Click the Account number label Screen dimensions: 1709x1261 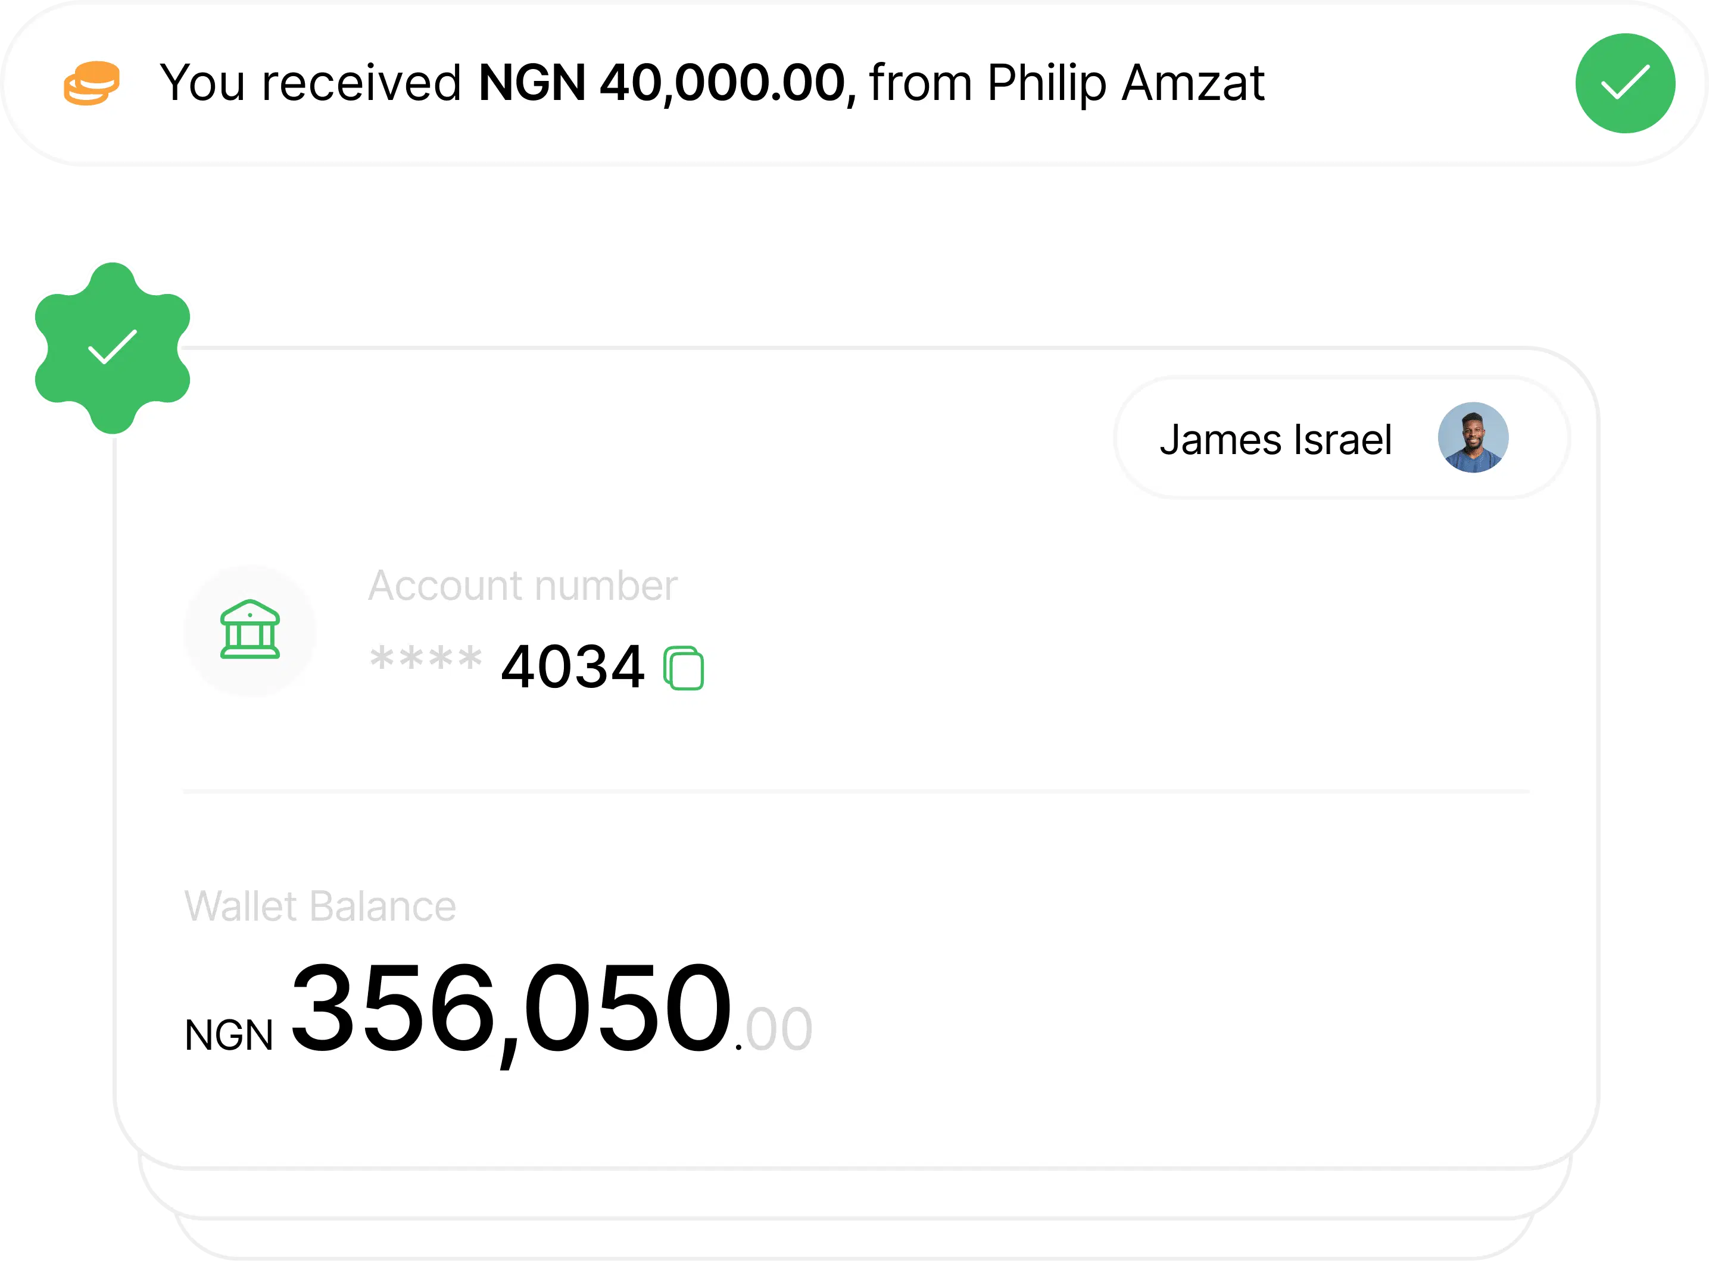tap(522, 586)
